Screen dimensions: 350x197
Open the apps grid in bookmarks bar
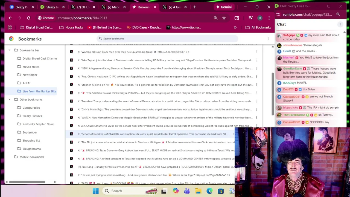tap(10, 27)
